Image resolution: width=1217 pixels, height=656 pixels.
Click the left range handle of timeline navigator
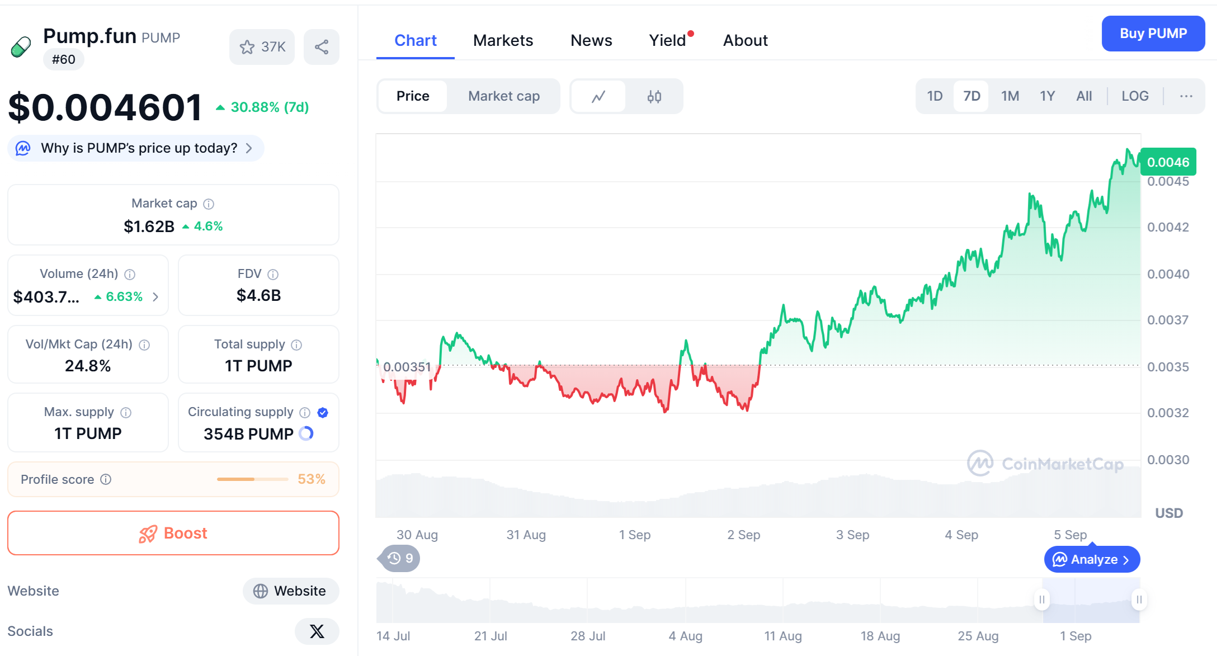(1042, 600)
